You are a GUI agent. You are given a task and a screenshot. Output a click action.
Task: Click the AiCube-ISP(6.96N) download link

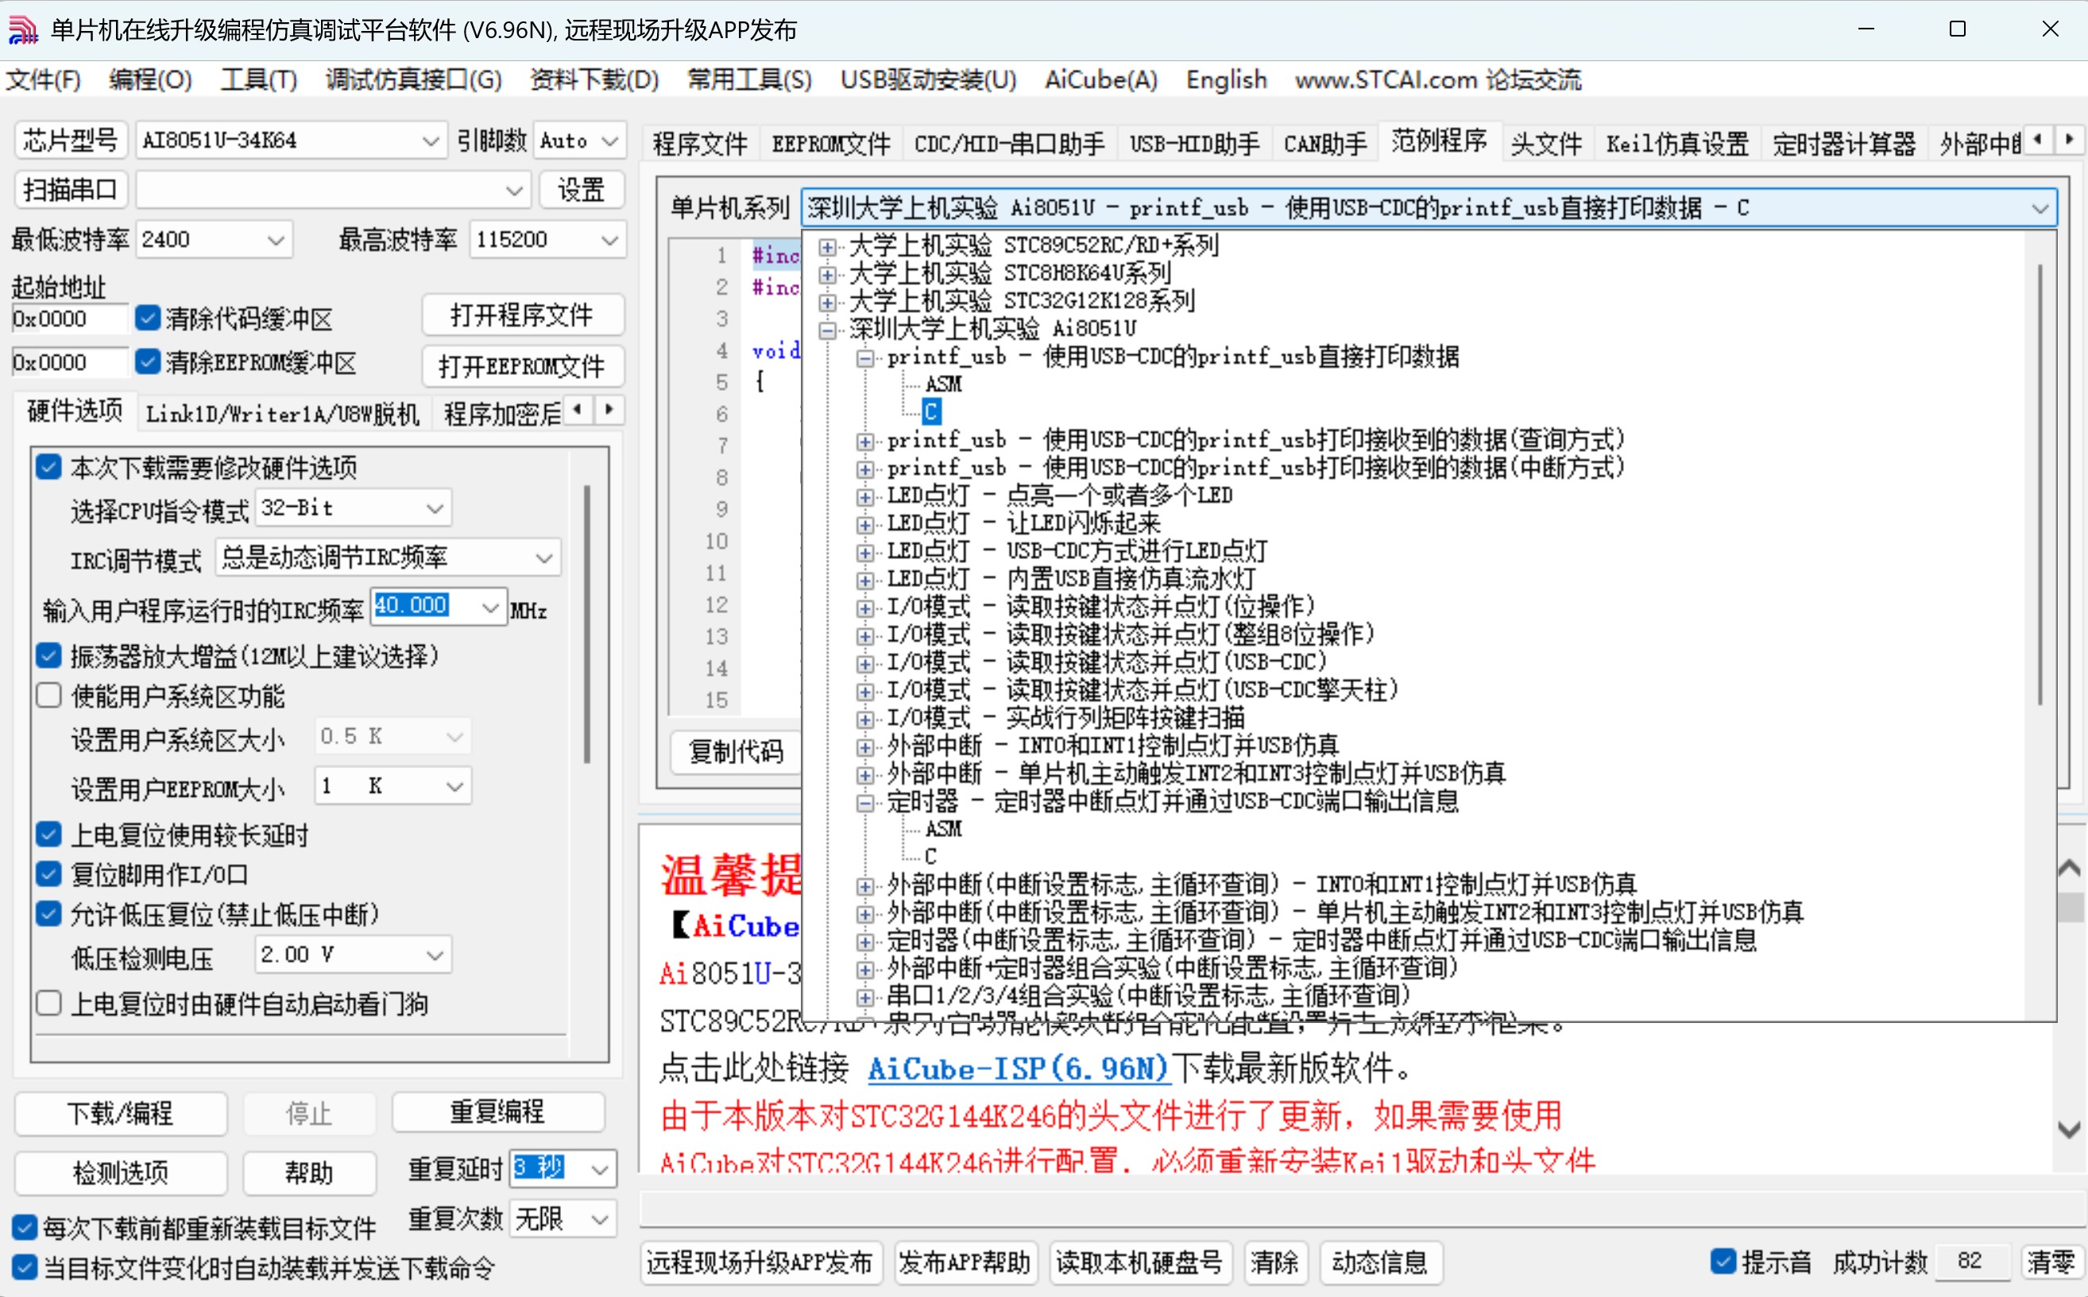[1018, 1069]
